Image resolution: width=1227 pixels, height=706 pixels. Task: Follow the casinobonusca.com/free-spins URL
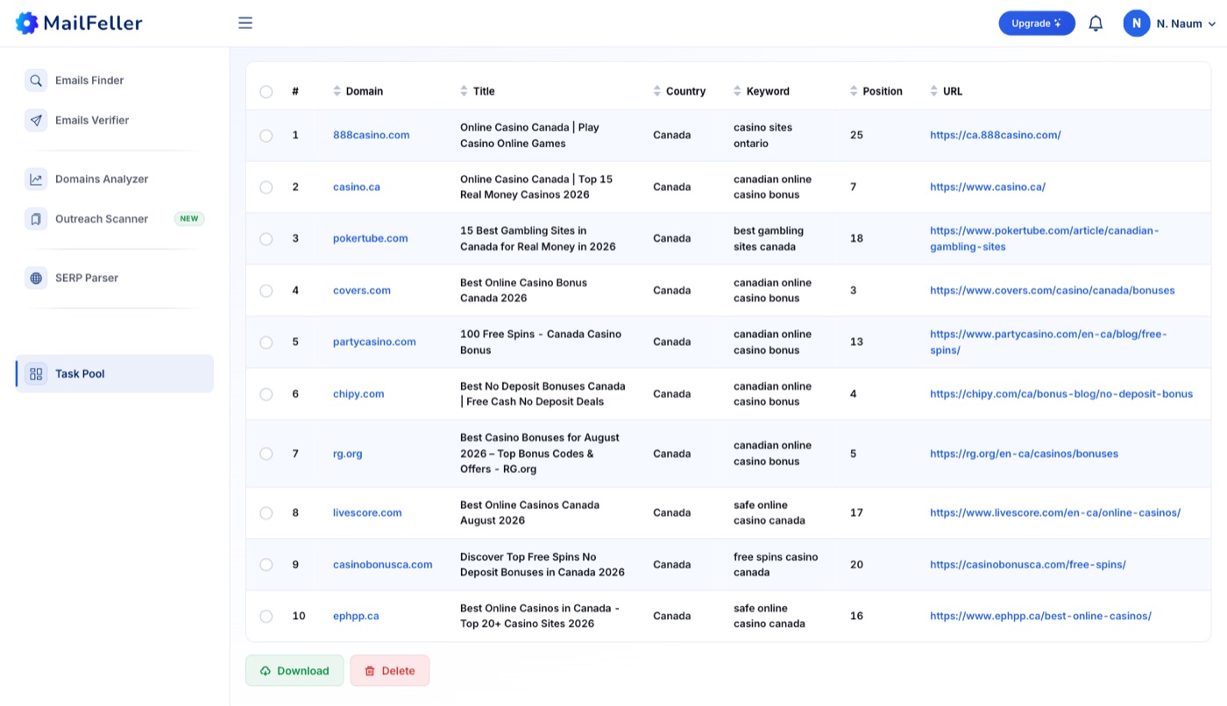point(1028,565)
